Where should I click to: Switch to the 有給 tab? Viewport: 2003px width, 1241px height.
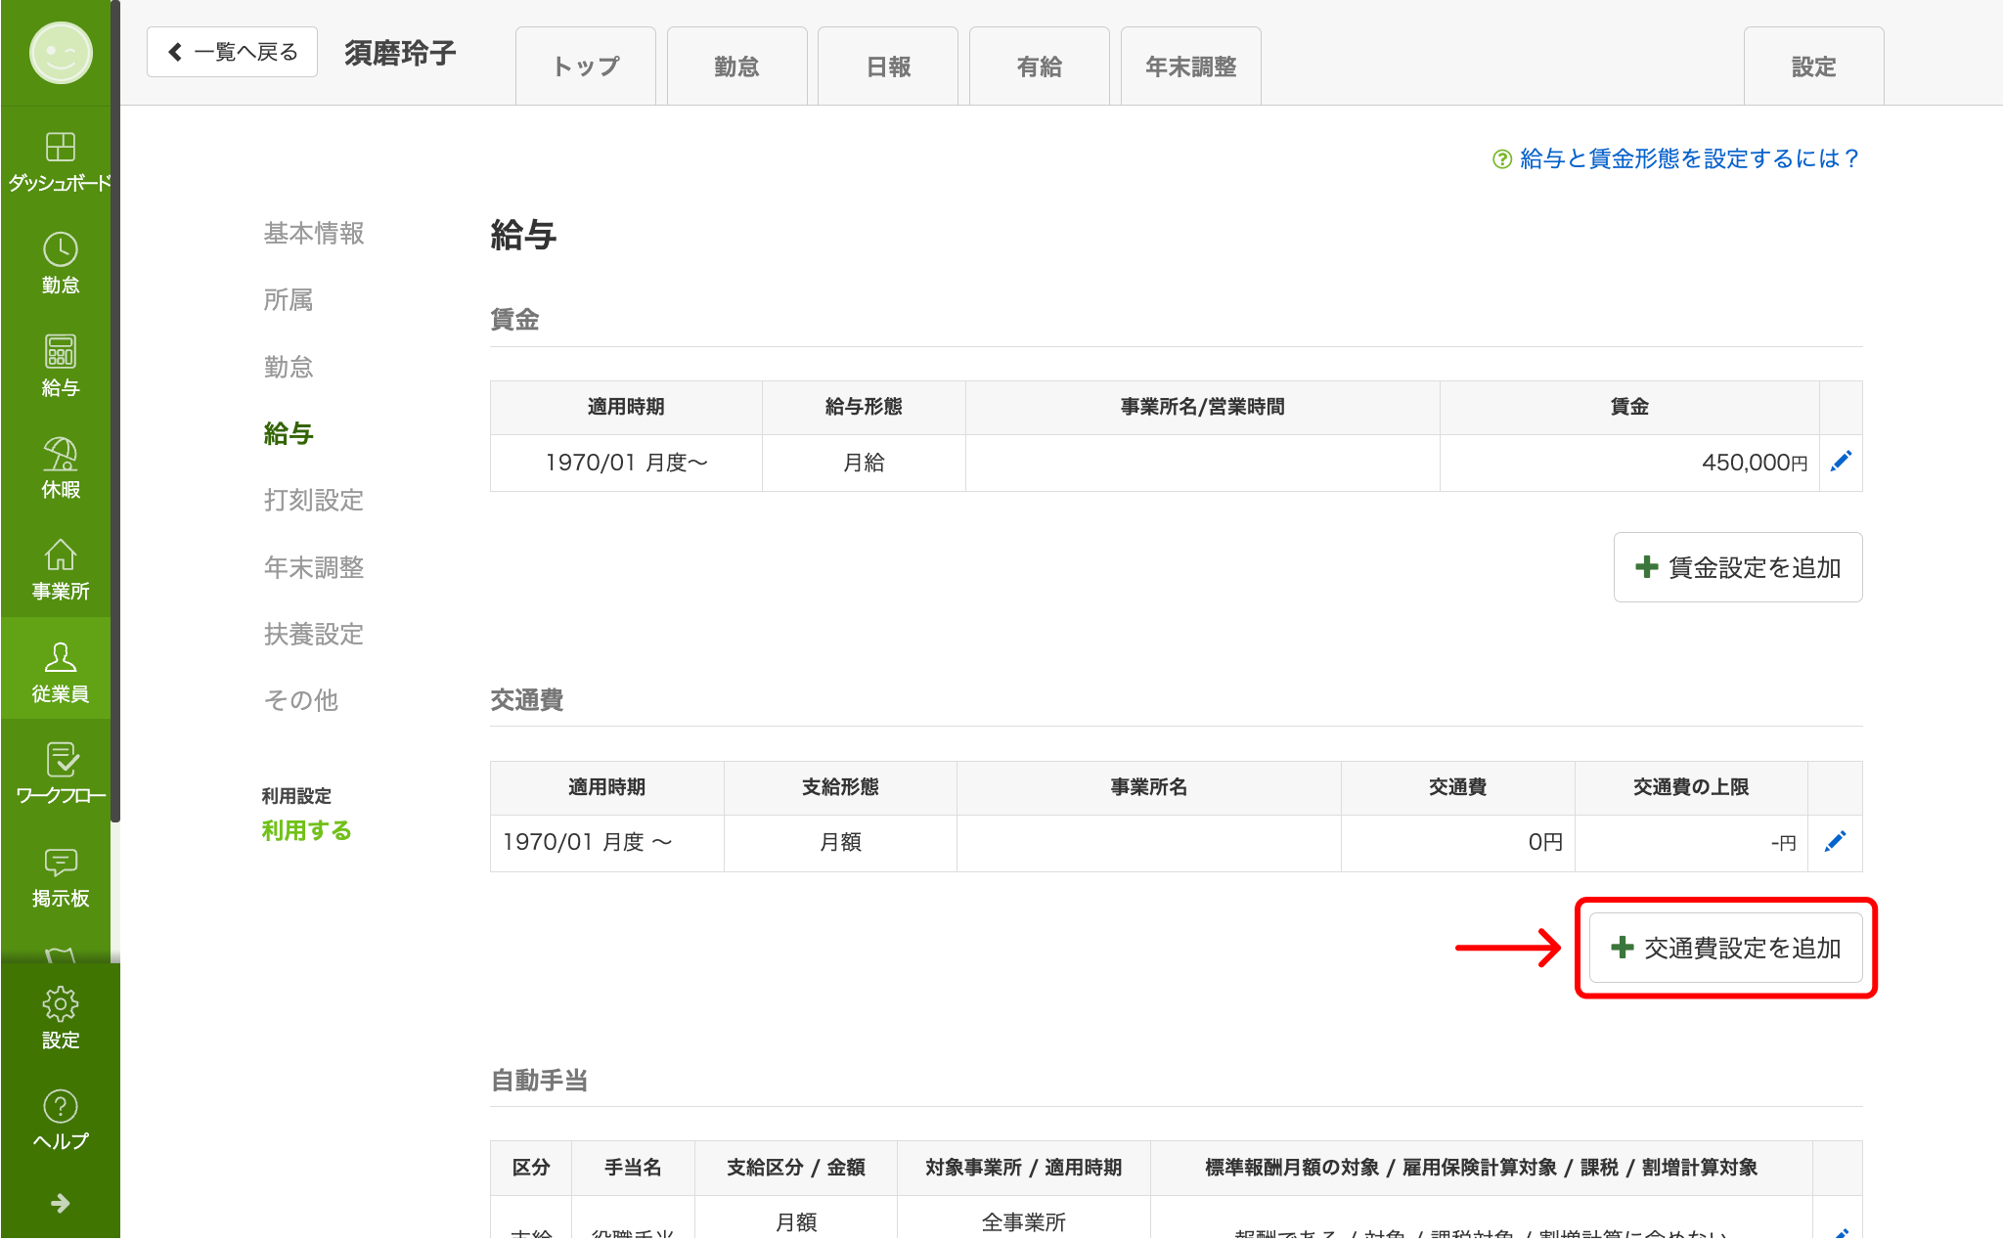[x=1040, y=66]
